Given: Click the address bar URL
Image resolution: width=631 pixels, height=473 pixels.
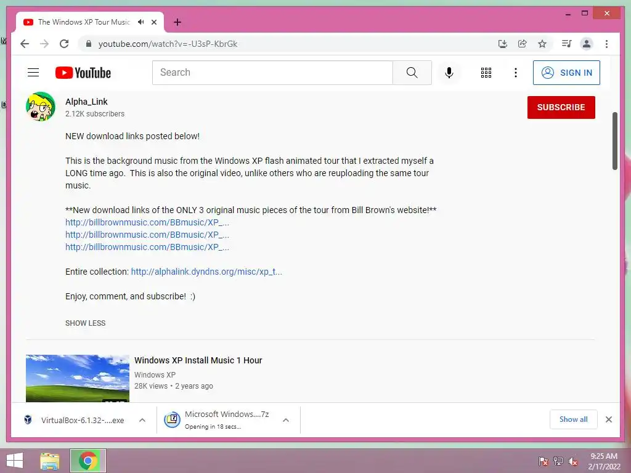Looking at the screenshot, I should pos(168,44).
